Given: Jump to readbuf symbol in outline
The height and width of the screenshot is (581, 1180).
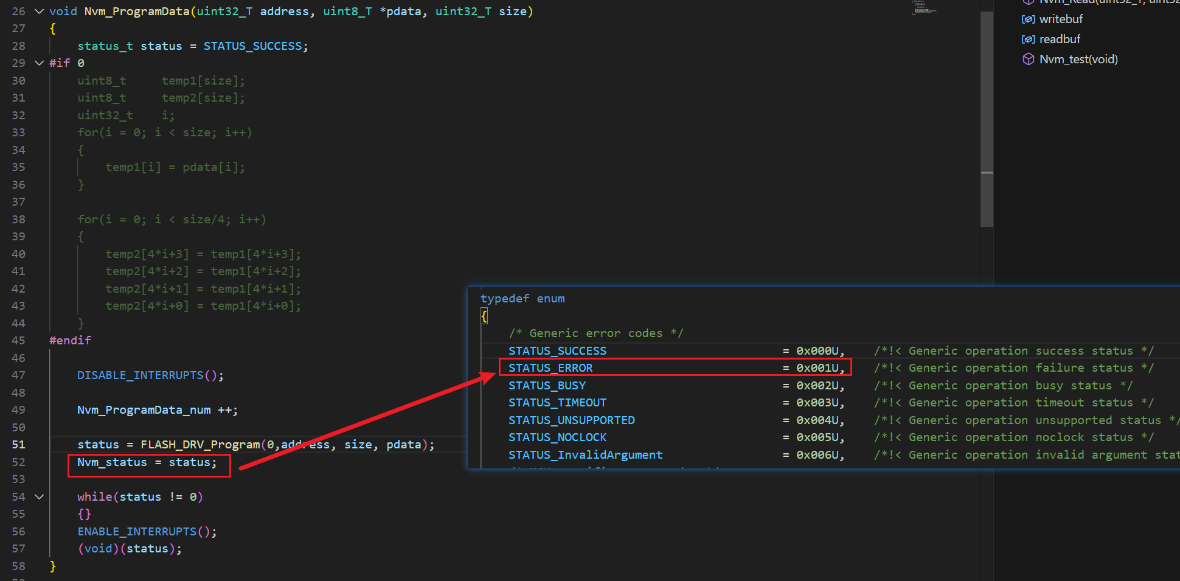Looking at the screenshot, I should 1060,40.
